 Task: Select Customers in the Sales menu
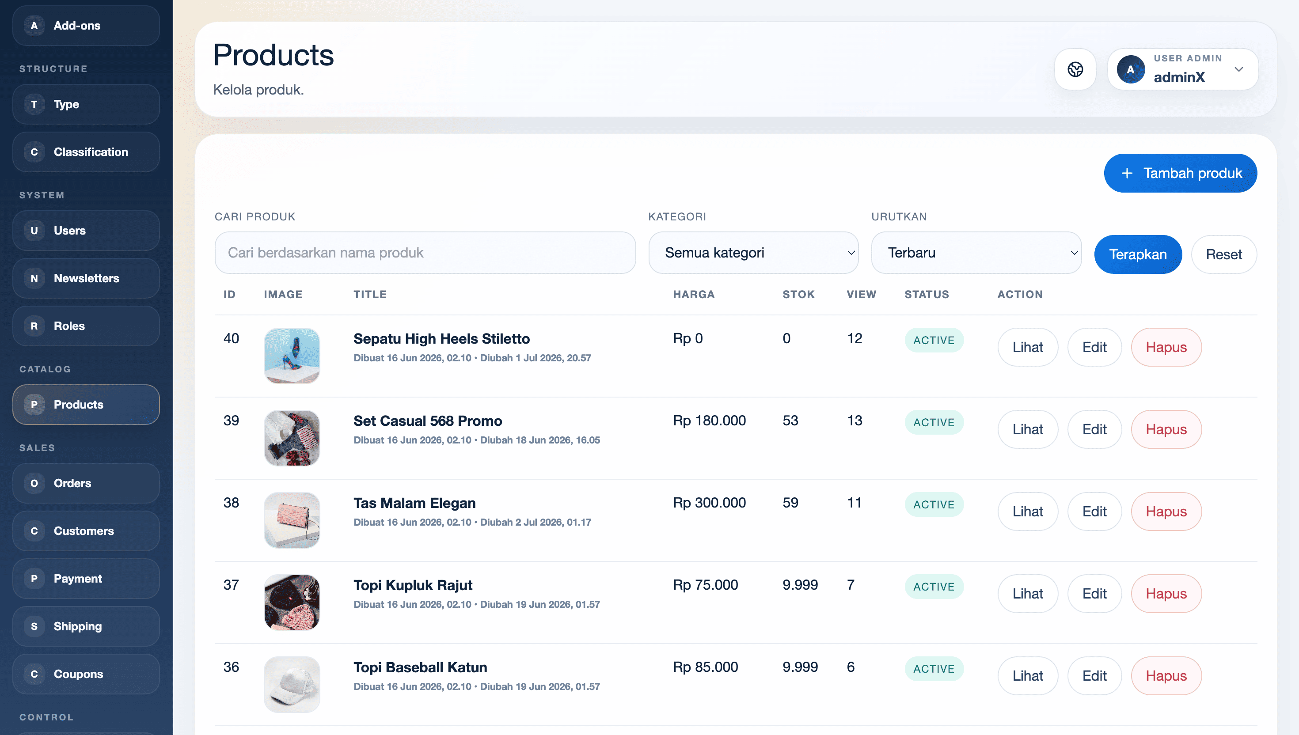86,530
